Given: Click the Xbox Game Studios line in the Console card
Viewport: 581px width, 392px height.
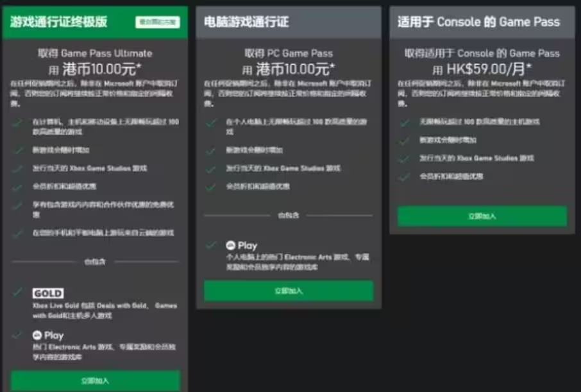Looking at the screenshot, I should [476, 158].
